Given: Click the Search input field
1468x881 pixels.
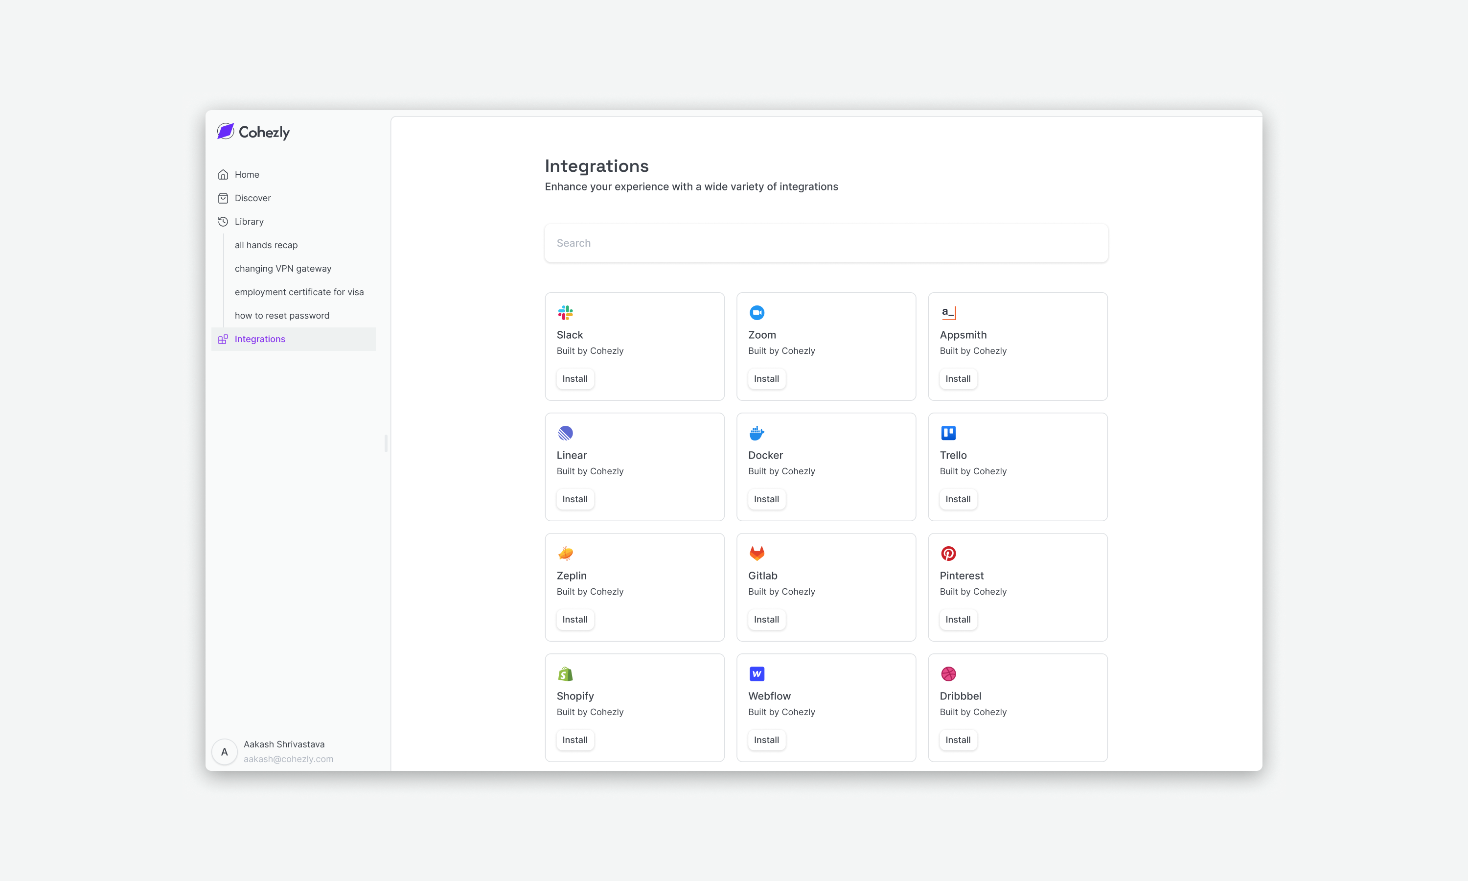Looking at the screenshot, I should coord(826,243).
